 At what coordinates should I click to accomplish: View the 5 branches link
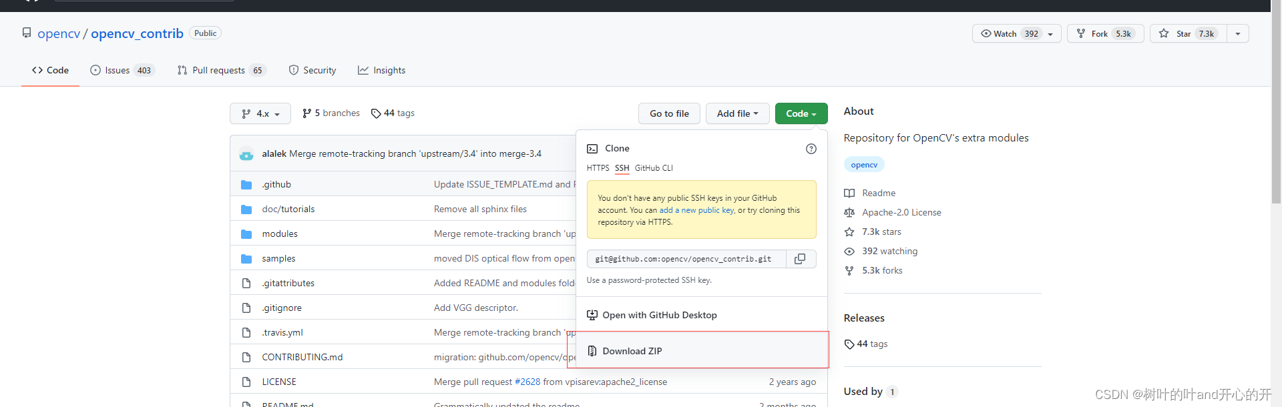[331, 113]
